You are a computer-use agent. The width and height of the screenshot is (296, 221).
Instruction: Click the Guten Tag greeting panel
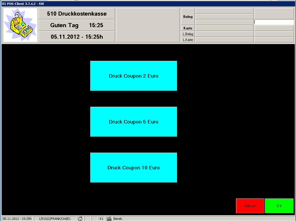[77, 25]
